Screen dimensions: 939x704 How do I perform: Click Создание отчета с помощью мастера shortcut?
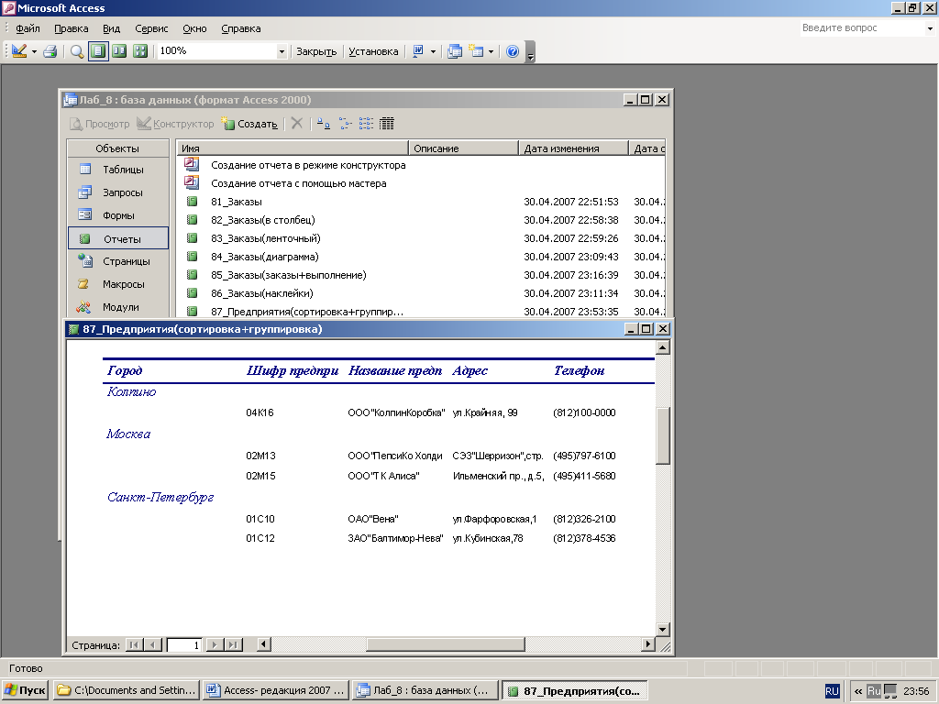pos(298,183)
